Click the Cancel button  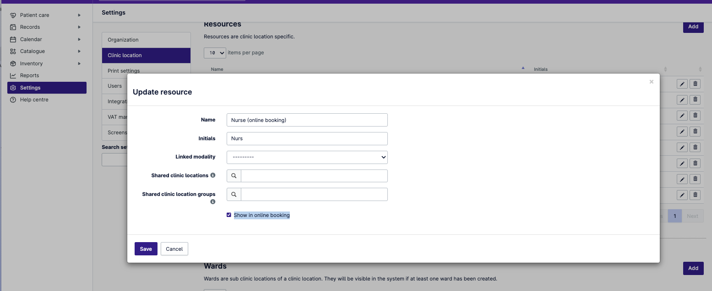(174, 249)
